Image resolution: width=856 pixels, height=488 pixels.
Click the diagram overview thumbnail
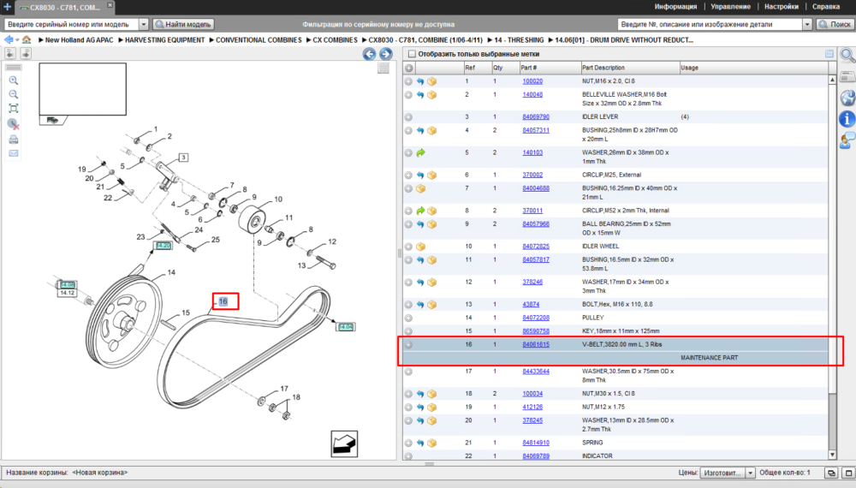point(82,89)
